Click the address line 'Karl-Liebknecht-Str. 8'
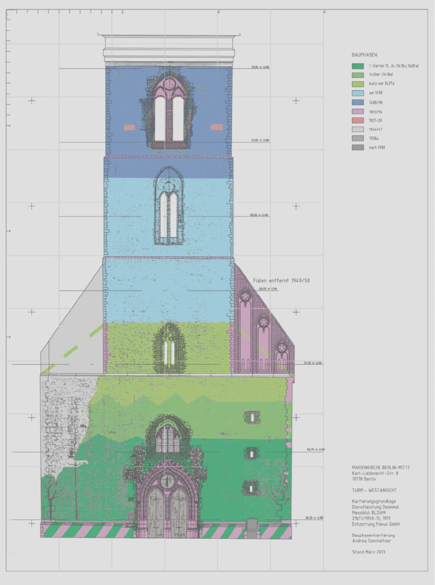 375,473
